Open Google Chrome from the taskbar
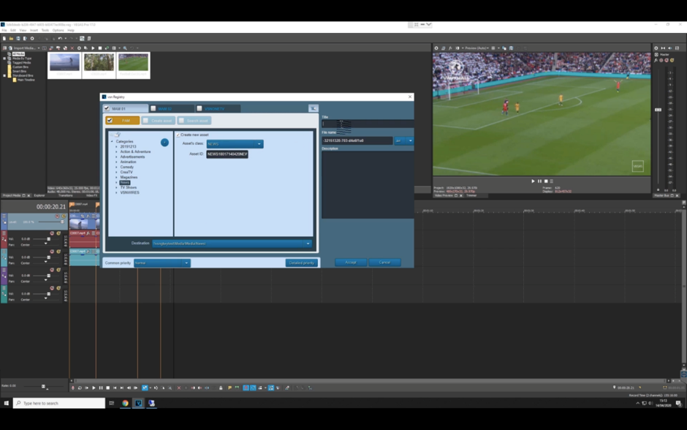This screenshot has width=687, height=430. 125,403
